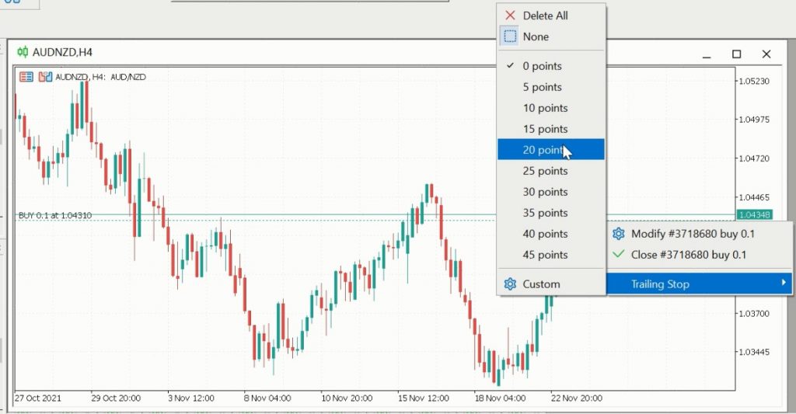This screenshot has width=796, height=414.
Task: Click the gear icon beside Modify order
Action: [x=618, y=234]
